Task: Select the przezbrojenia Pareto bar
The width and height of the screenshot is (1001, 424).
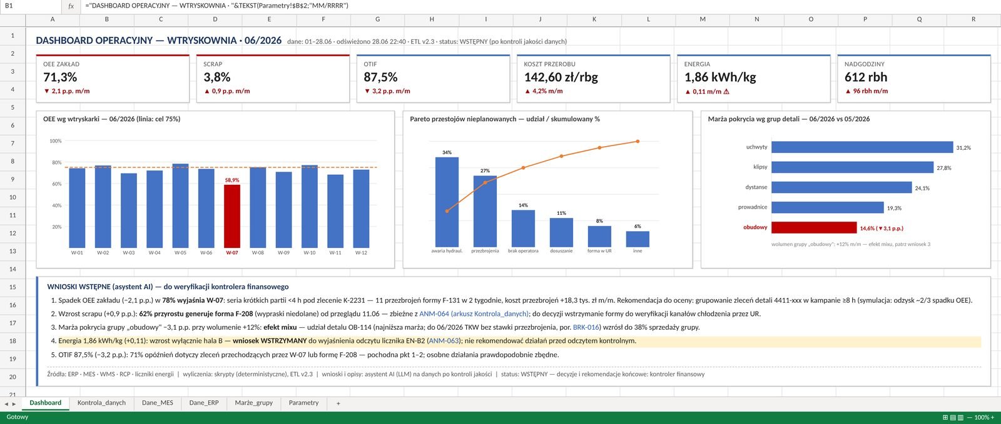Action: coord(485,211)
